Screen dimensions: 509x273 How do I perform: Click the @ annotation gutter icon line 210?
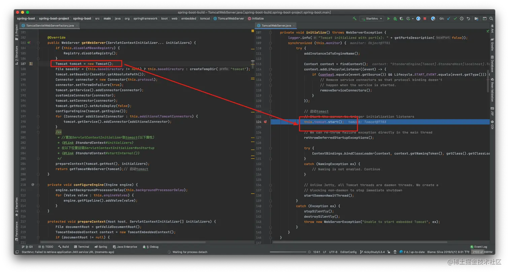33,184
